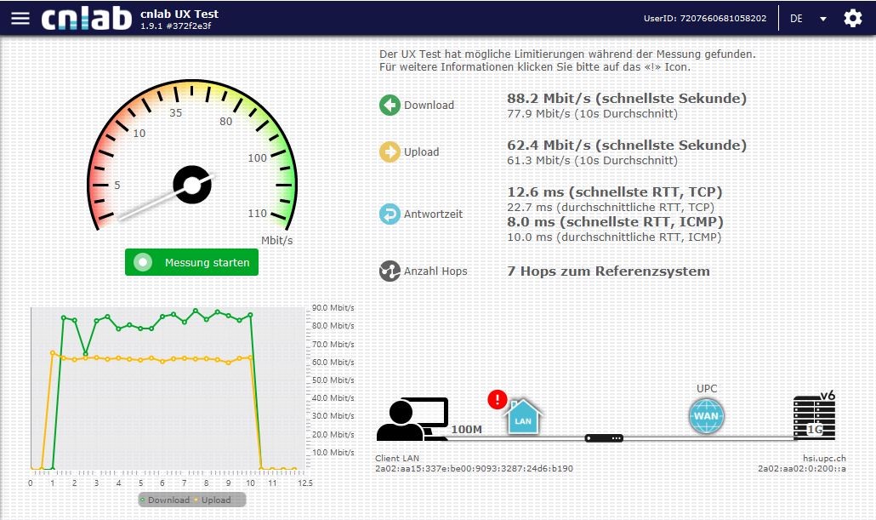Click the Anzahl Hops icon
The height and width of the screenshot is (520, 876).
click(x=390, y=271)
